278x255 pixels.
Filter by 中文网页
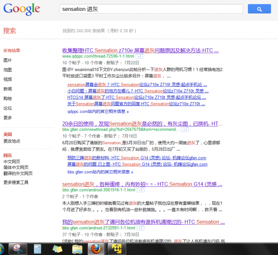12,162
